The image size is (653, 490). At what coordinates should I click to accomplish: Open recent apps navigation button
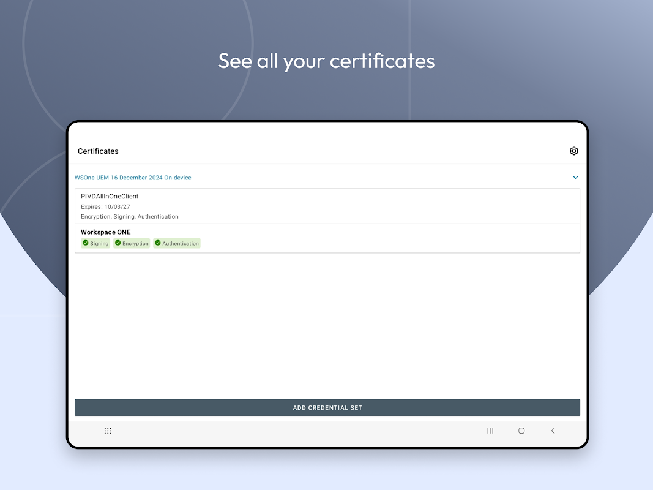pyautogui.click(x=490, y=431)
